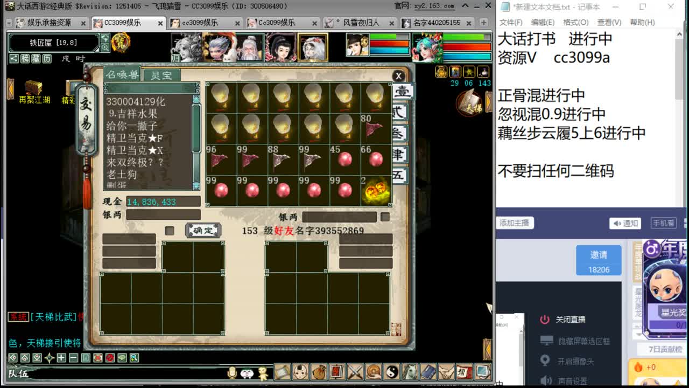Open 格式(O) menu in Notepad

(x=576, y=22)
